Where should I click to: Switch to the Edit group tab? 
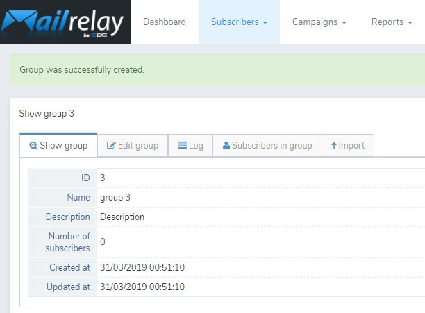(x=133, y=146)
